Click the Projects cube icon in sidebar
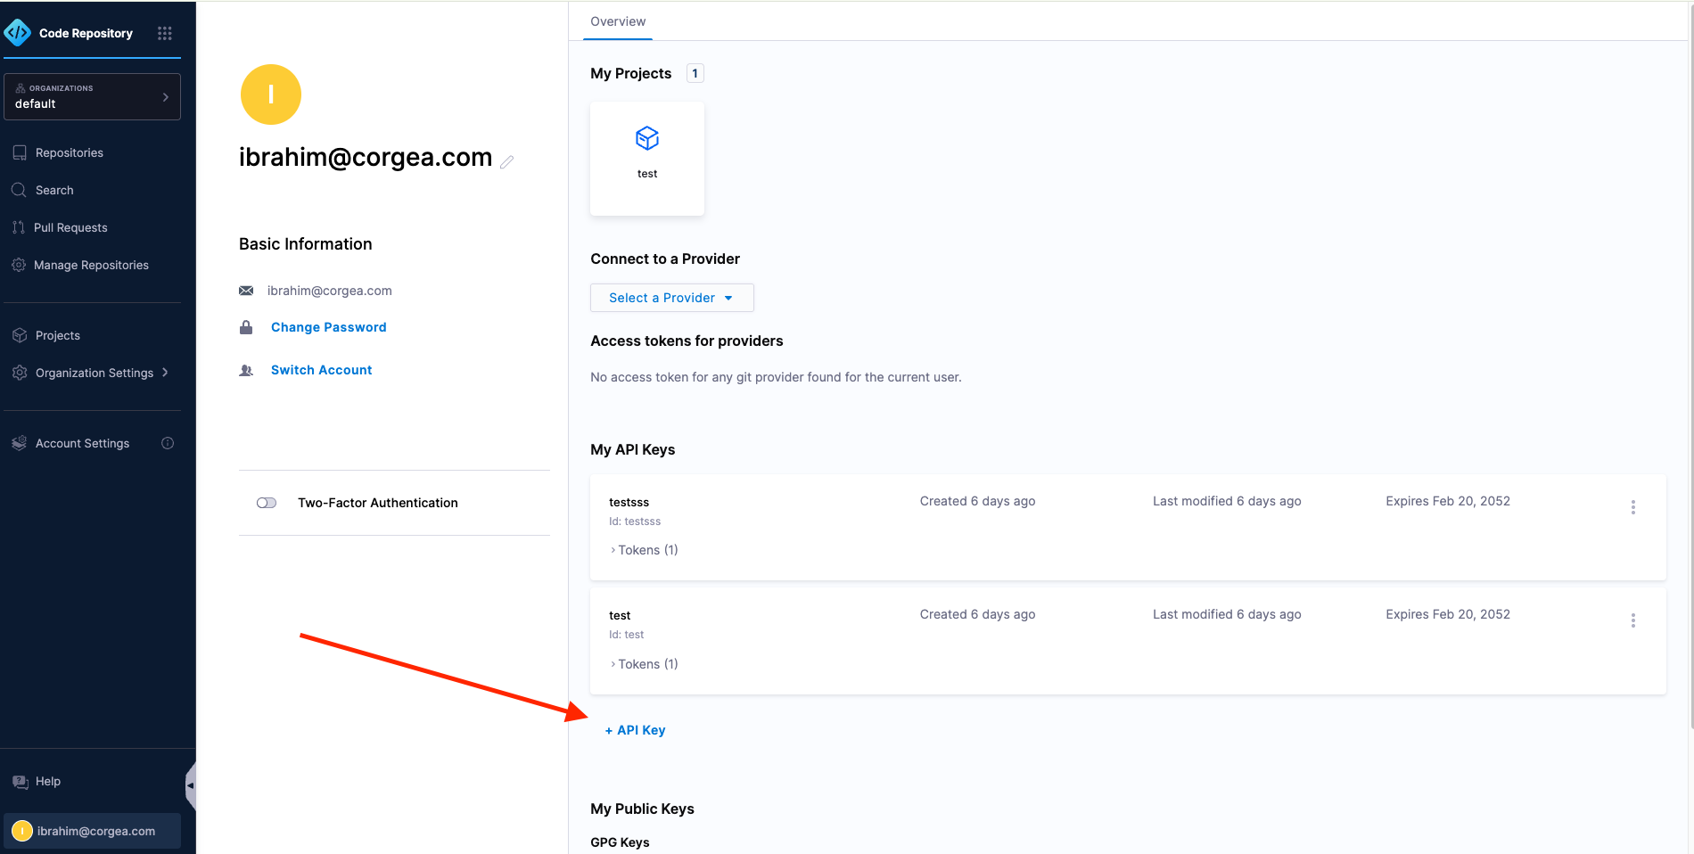The image size is (1694, 854). (x=20, y=335)
